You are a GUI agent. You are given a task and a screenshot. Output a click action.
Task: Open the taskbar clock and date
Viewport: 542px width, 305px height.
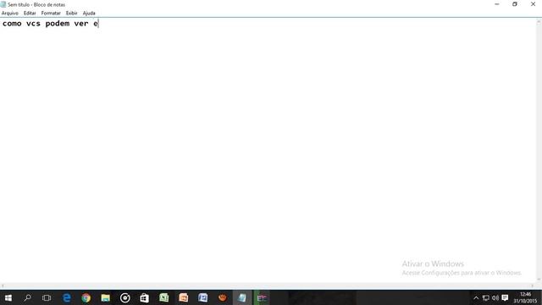click(525, 297)
